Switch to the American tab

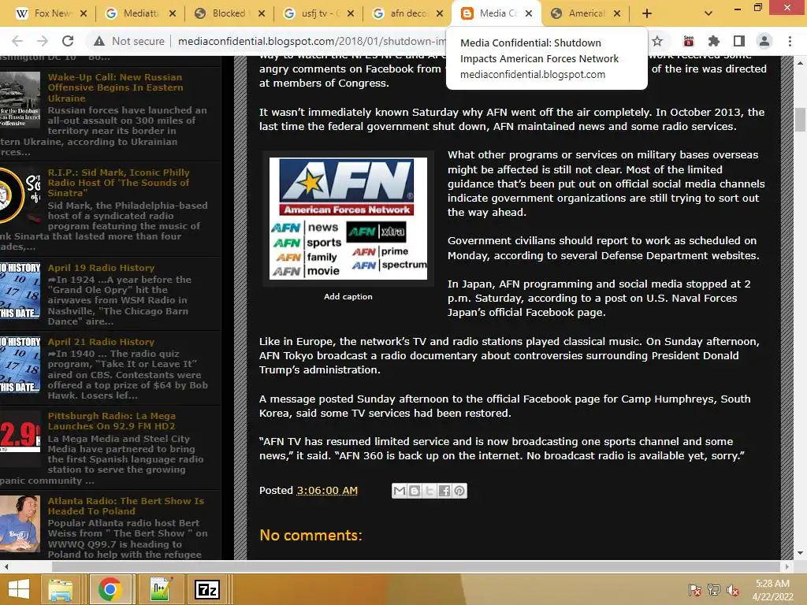click(x=579, y=13)
